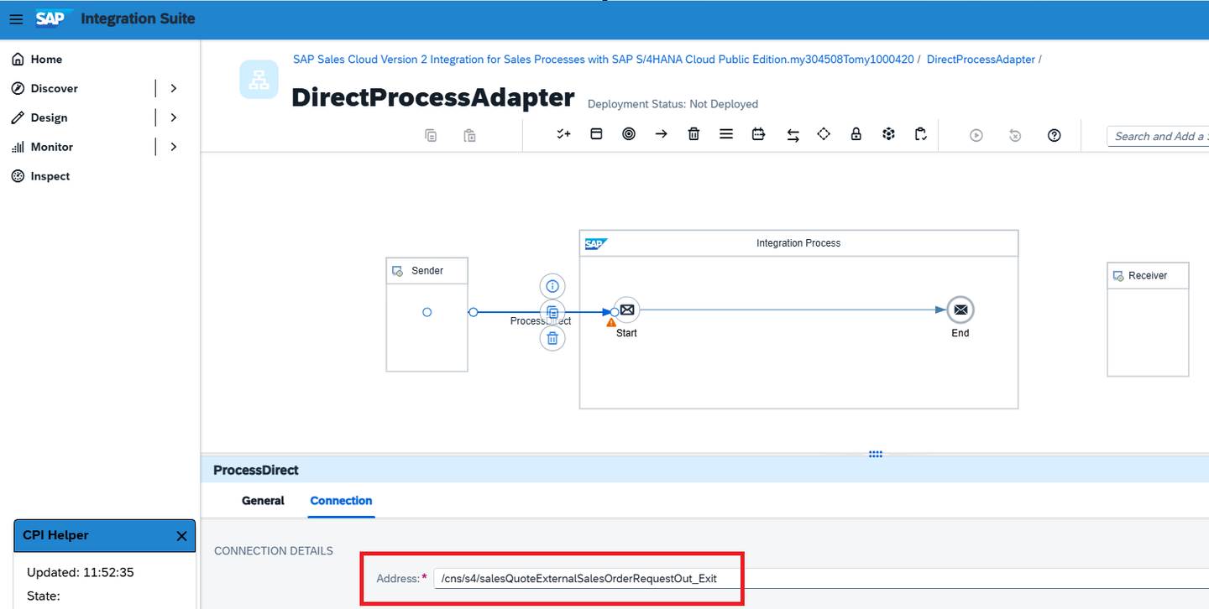Go to Home in sidebar
Screen dimensions: 1209x609
(x=46, y=60)
